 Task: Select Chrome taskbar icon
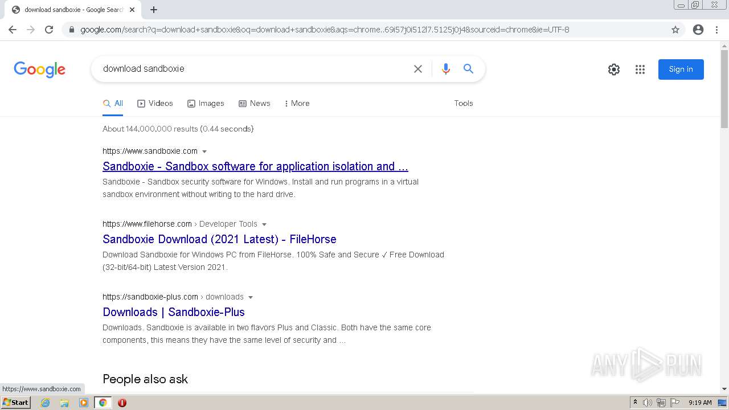[103, 403]
